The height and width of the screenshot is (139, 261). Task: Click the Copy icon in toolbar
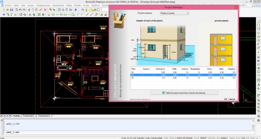pos(33,10)
